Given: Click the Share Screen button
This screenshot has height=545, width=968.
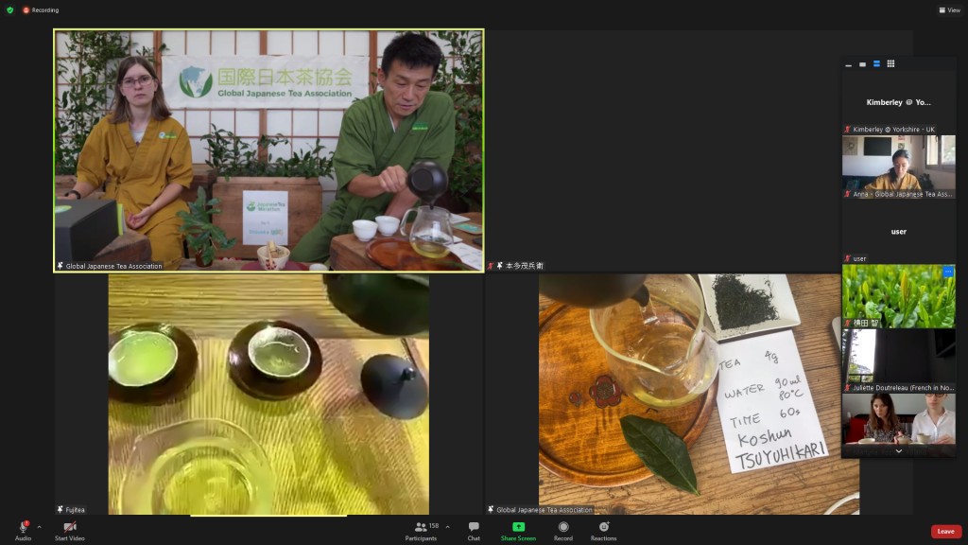Looking at the screenshot, I should 518,530.
